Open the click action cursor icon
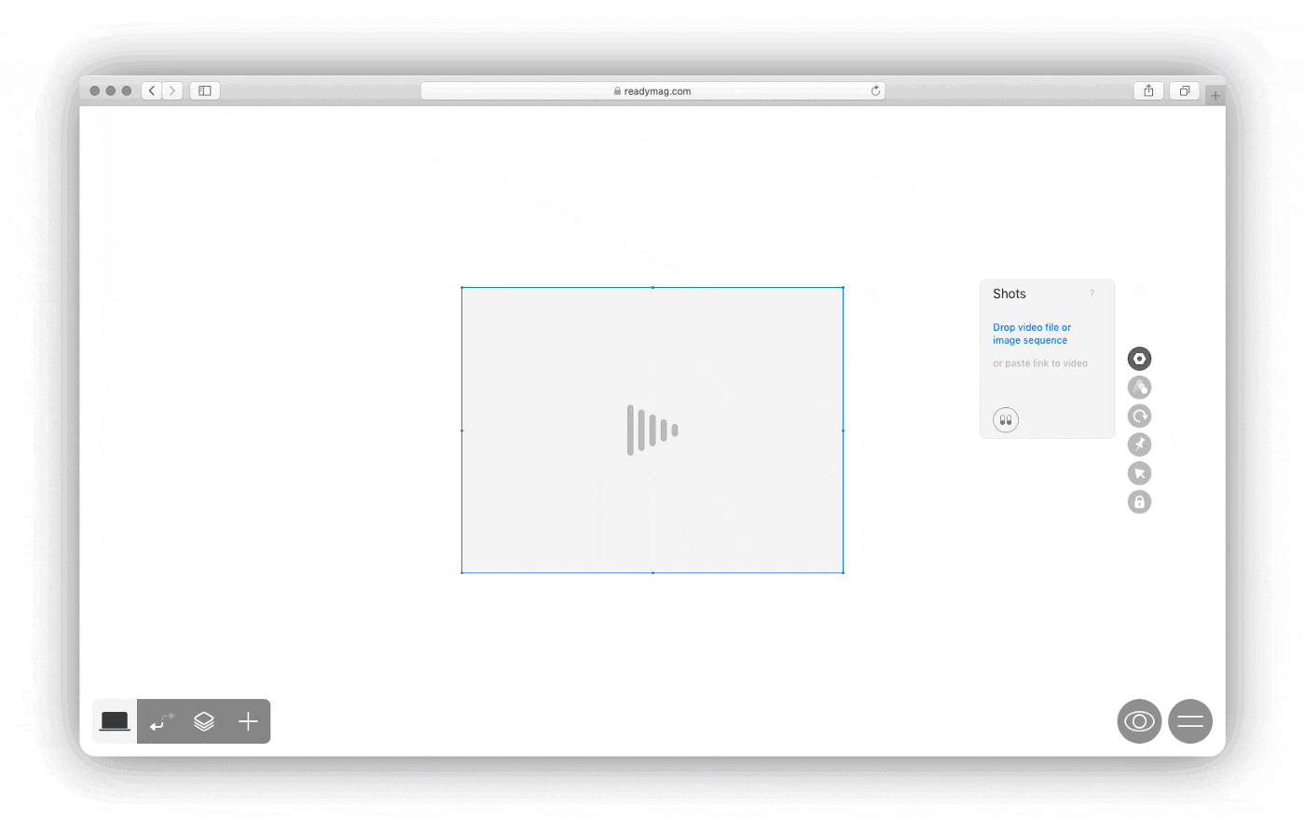 [1139, 473]
